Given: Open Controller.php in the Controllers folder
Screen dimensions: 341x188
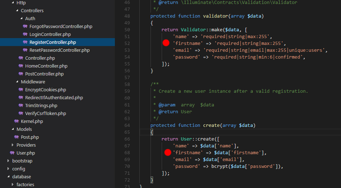Looking at the screenshot, I should point(40,58).
